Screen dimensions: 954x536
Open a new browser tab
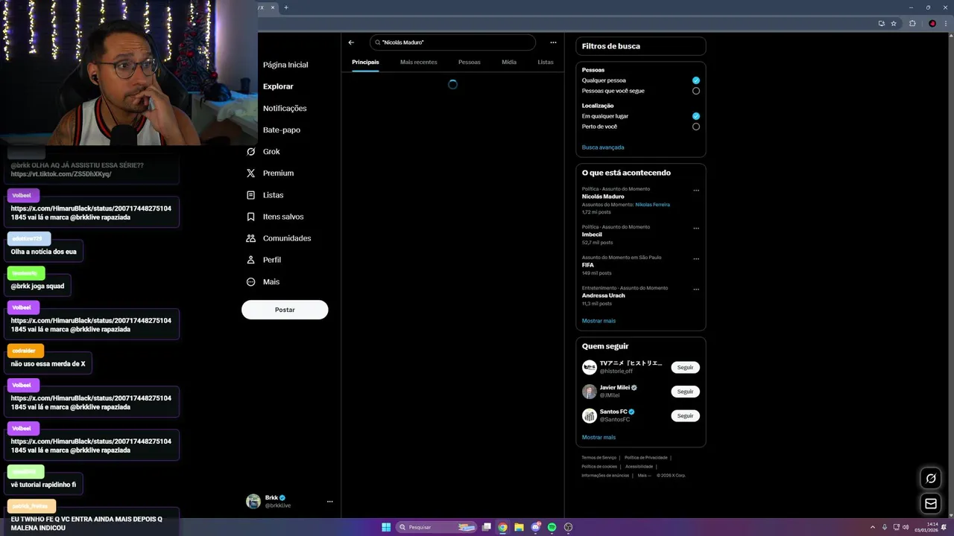coord(286,7)
